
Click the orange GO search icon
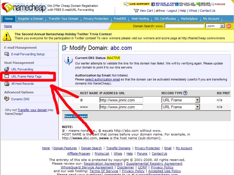pyautogui.click(x=229, y=26)
